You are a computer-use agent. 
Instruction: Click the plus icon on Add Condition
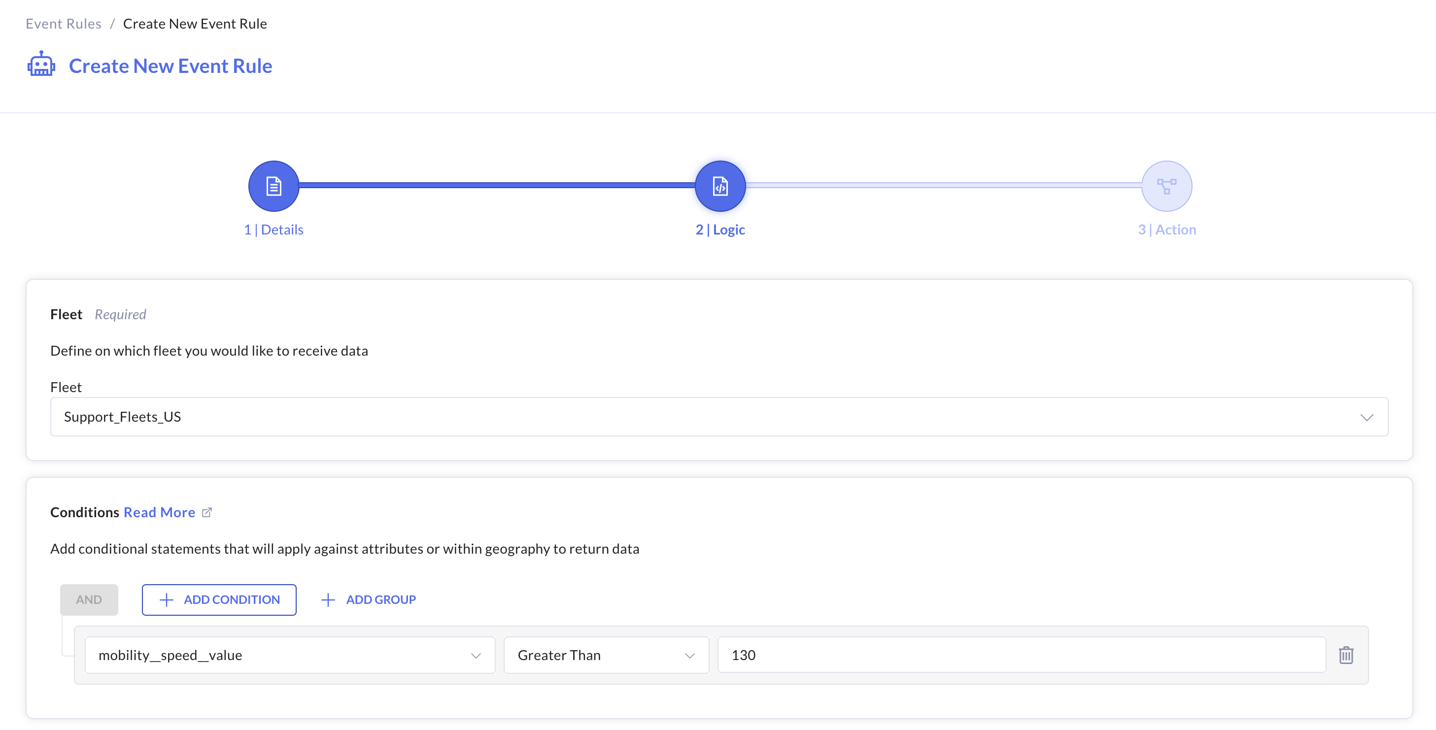tap(166, 599)
